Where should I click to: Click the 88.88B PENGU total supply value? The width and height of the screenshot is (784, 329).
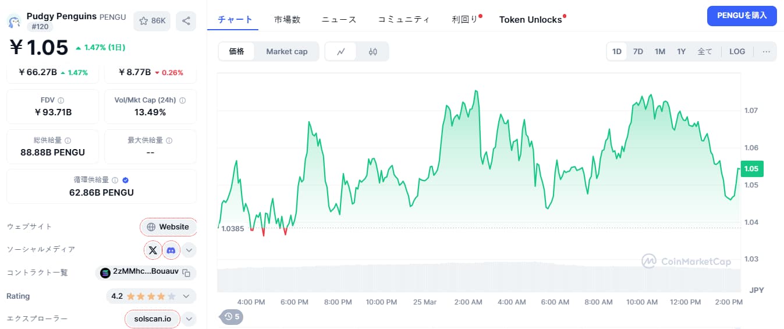tap(53, 153)
